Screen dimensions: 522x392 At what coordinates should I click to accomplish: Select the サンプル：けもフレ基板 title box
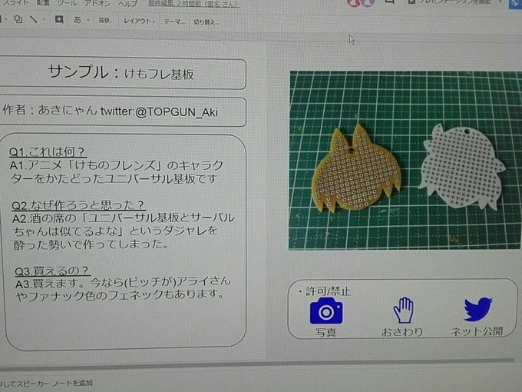click(x=123, y=73)
